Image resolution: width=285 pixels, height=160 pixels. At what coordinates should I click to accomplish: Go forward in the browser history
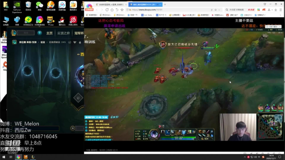pos(102,10)
